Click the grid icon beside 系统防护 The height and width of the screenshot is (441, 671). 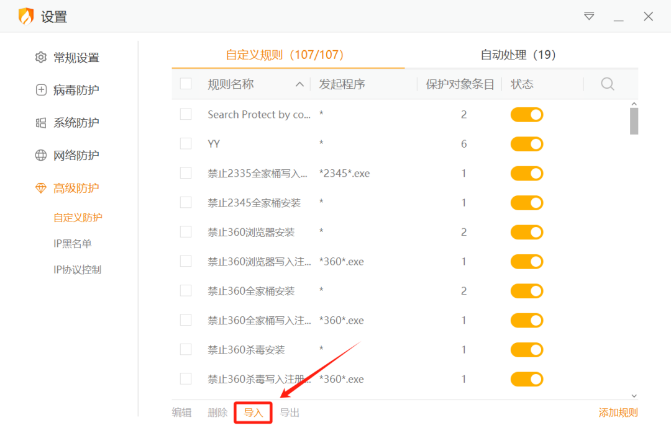pos(40,123)
